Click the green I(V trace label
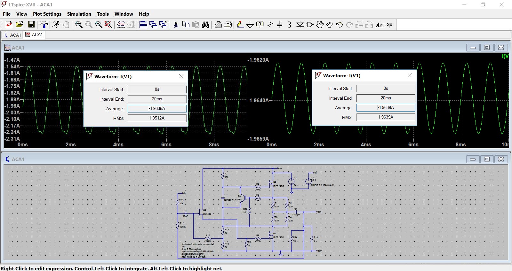The width and height of the screenshot is (512, 271). tap(505, 56)
